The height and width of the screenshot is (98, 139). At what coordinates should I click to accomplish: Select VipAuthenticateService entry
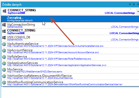pyautogui.click(x=70, y=45)
